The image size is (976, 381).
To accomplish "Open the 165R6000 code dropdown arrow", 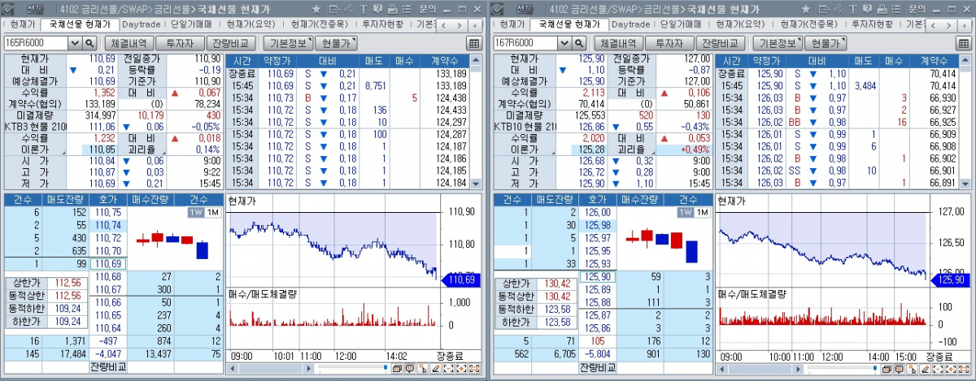I will tap(76, 42).
